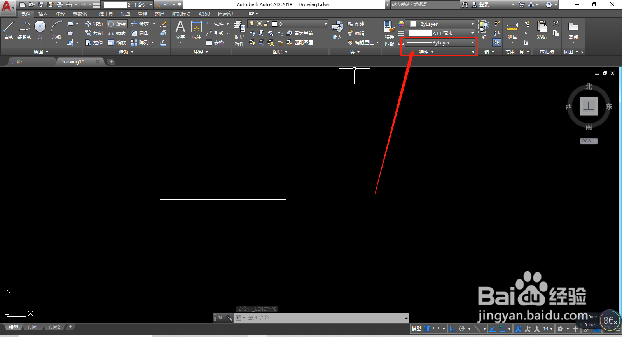
Task: Click the Erase icon in Modify panel
Action: 164,24
